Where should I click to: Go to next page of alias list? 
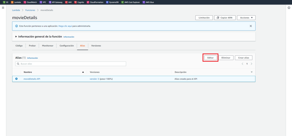pyautogui.click(x=251, y=64)
